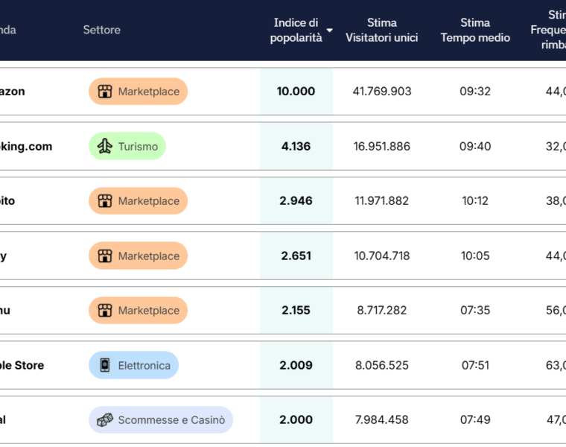Image resolution: width=566 pixels, height=447 pixels.
Task: Select the Marketplace tag in 10.704.718 row
Action: pyautogui.click(x=139, y=256)
